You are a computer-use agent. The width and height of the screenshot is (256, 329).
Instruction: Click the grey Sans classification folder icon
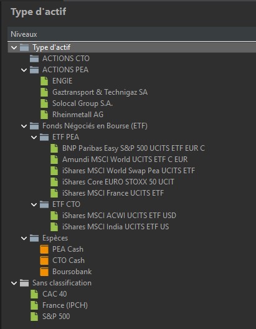pos(24,283)
